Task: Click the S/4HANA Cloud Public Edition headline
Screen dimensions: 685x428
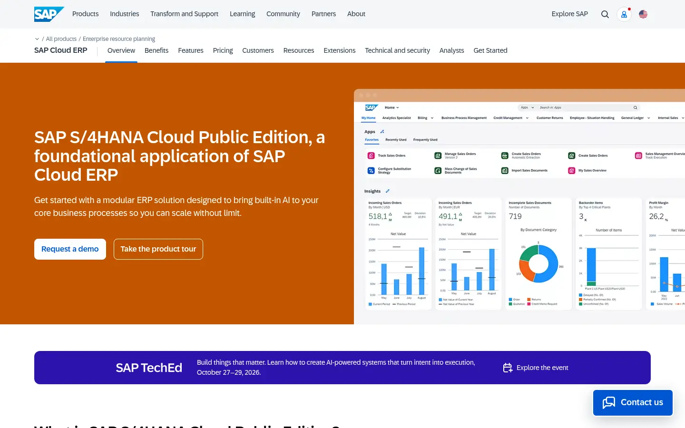Action: (180, 156)
